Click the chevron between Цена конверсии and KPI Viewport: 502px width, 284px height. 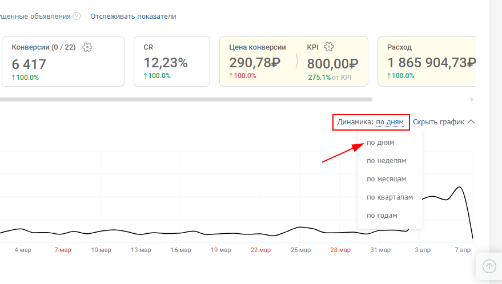coord(296,62)
